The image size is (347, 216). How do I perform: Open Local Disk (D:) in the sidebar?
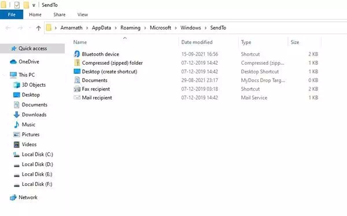point(38,165)
